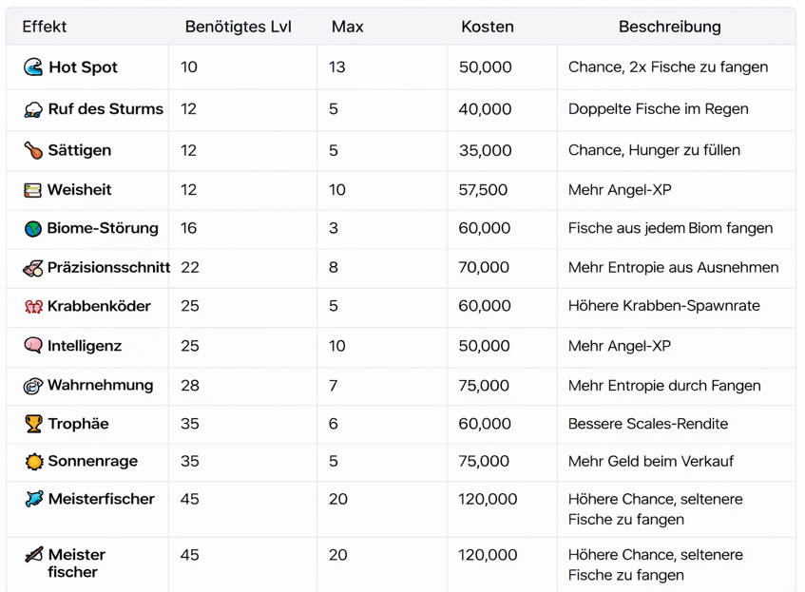
Task: Click the 57,500 cost cell for Weisheit
Action: (484, 190)
